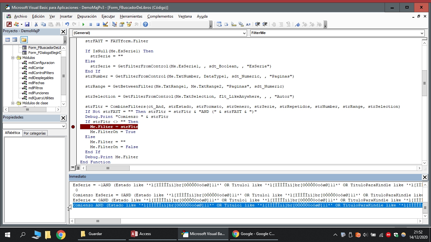This screenshot has width=431, height=242.
Task: Click the red breakpoint dot in margin
Action: [x=73, y=127]
